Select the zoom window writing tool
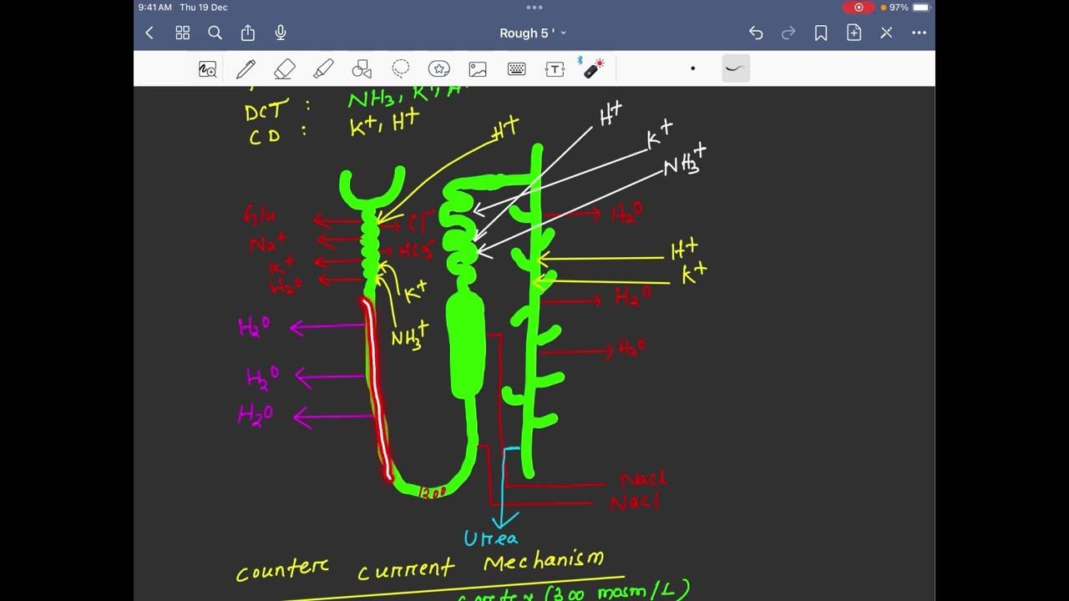 coord(207,69)
